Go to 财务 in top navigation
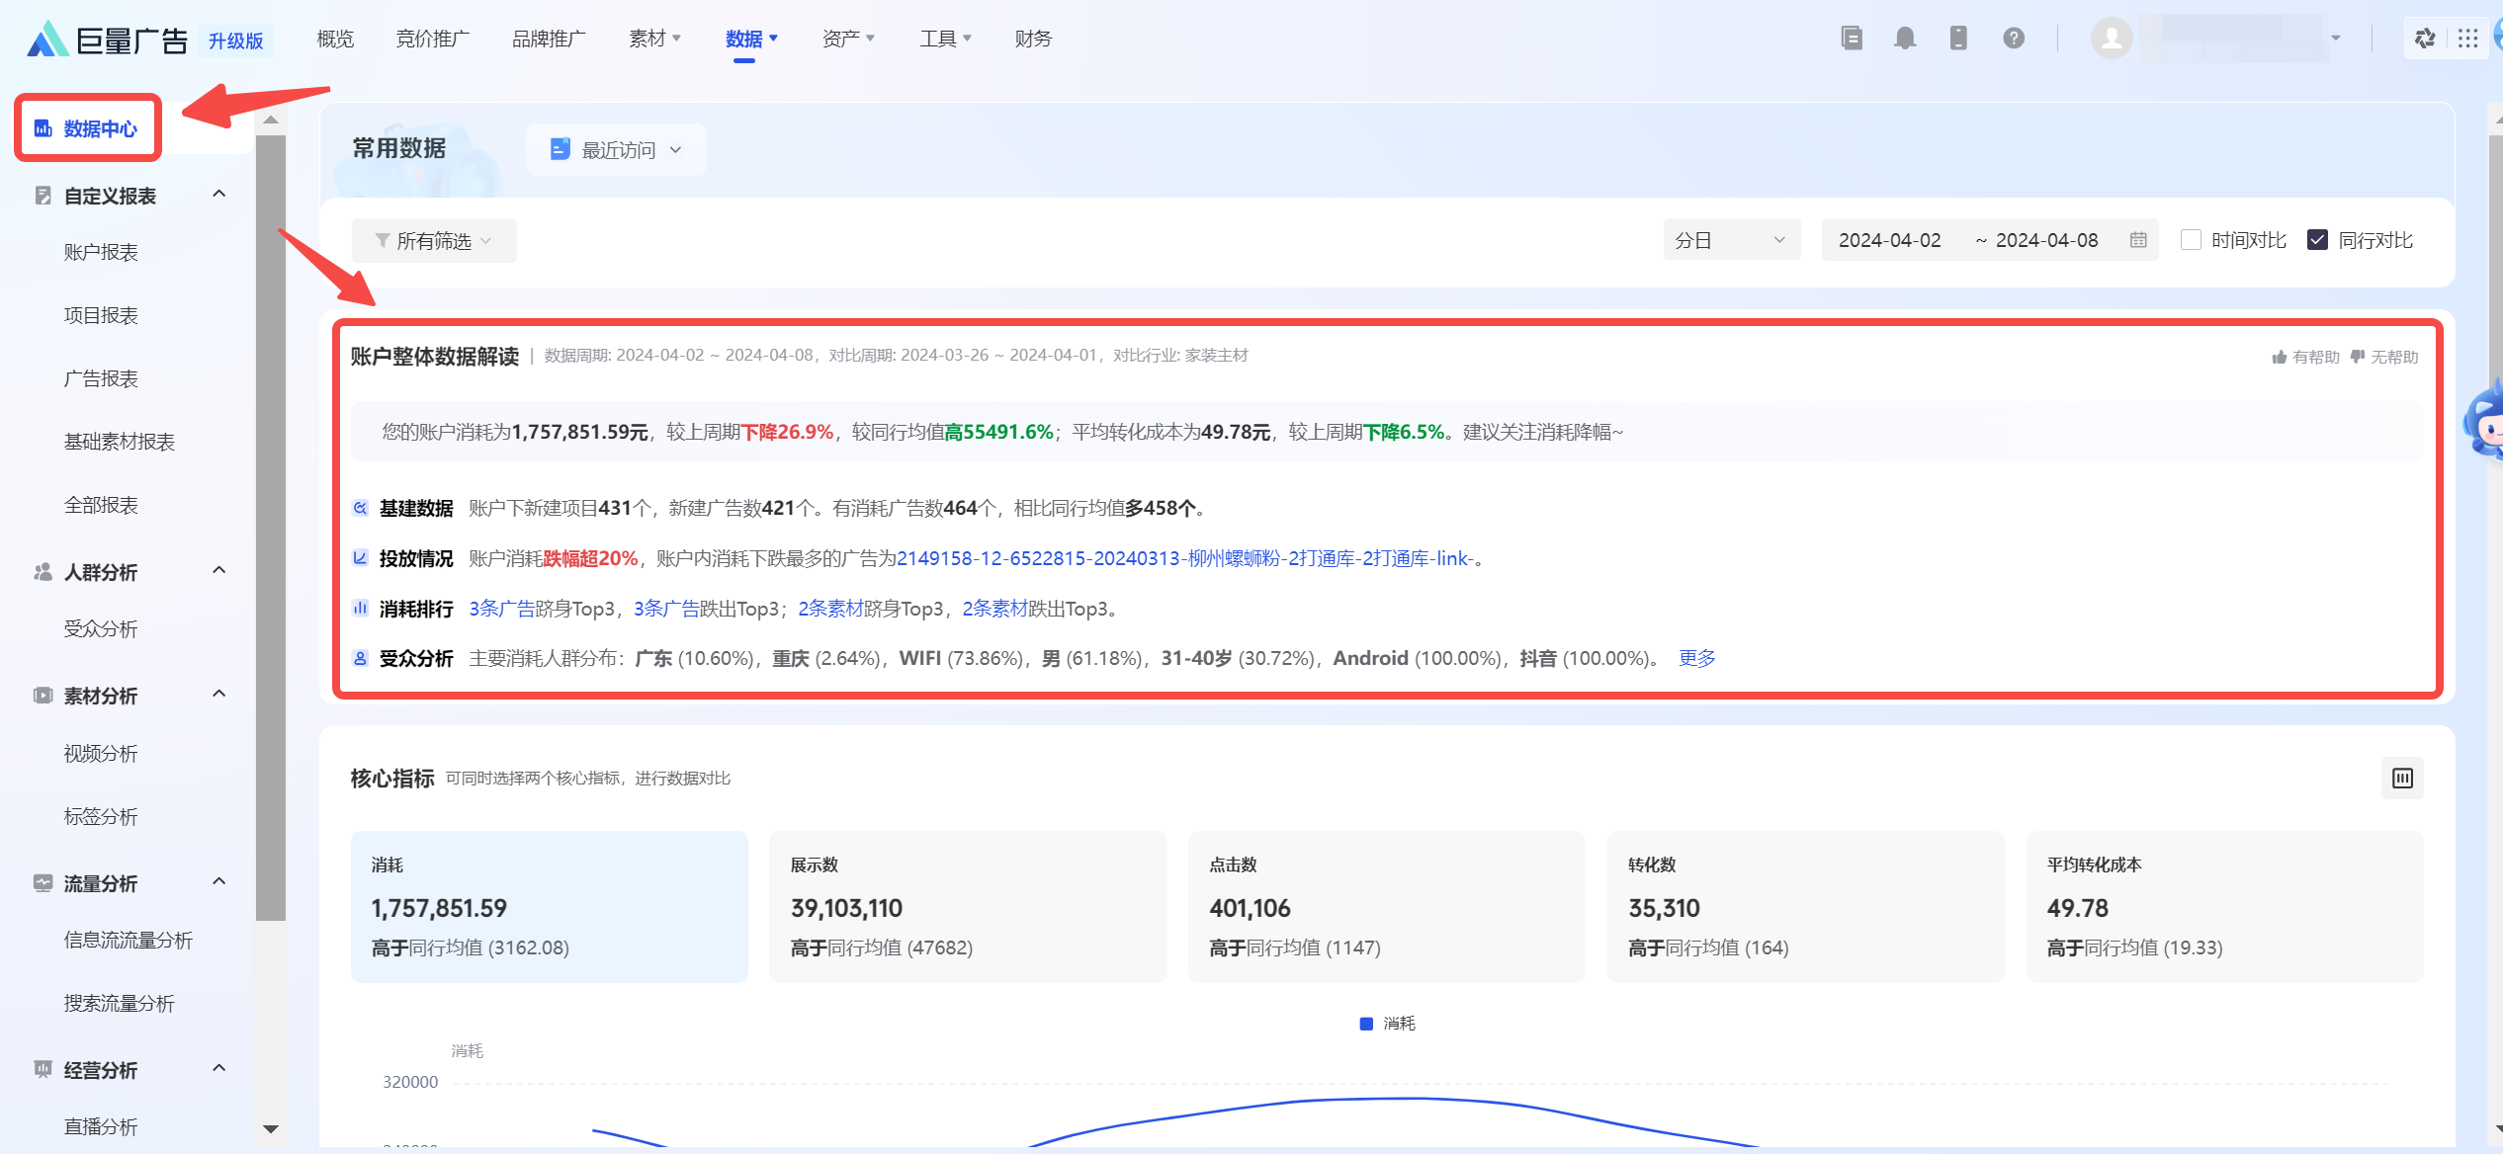2503x1154 pixels. pos(1033,39)
